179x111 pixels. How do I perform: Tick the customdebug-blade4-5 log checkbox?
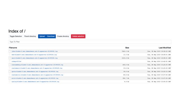tap(10, 65)
